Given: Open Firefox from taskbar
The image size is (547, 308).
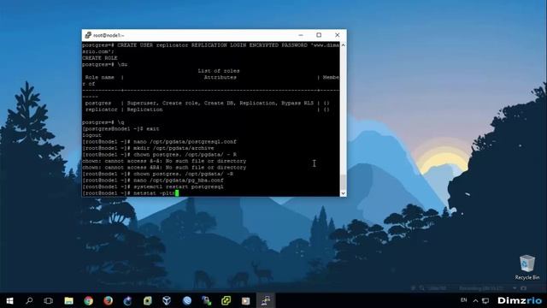Looking at the screenshot, I should pos(108,300).
